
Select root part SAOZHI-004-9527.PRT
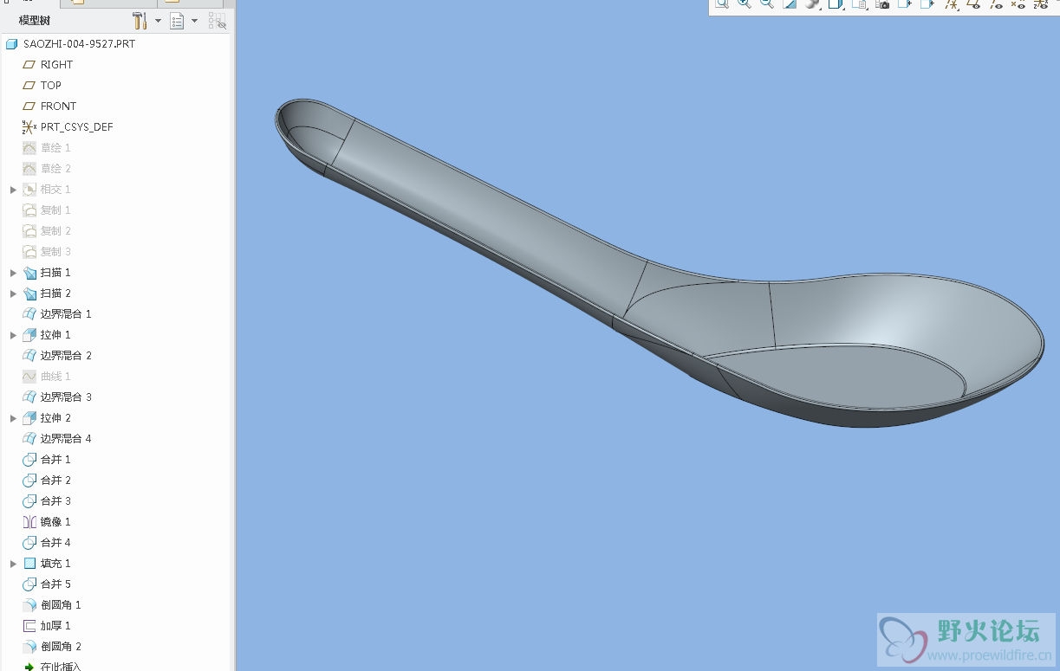(x=70, y=43)
